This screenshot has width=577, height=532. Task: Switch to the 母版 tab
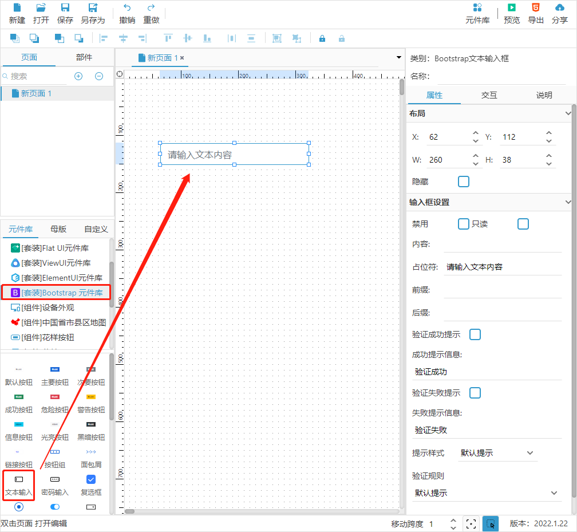pyautogui.click(x=58, y=229)
